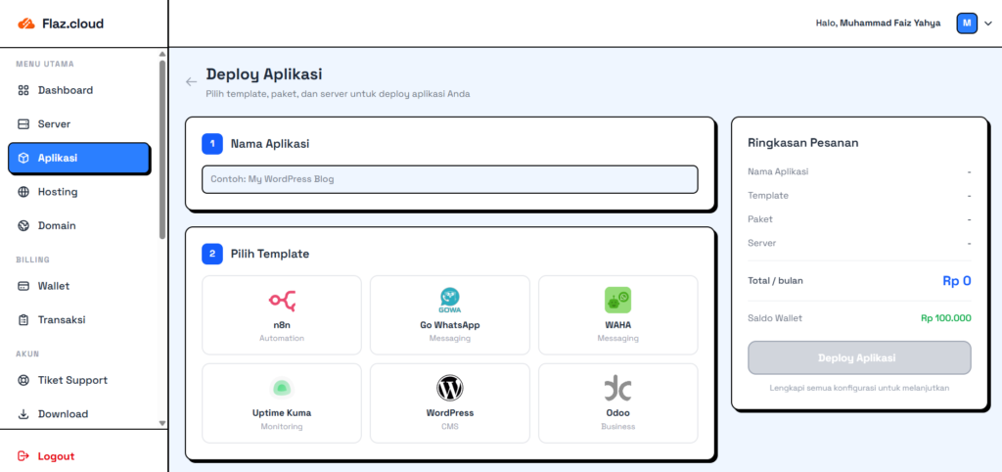
Task: Click the Logout icon in sidebar
Action: click(x=24, y=456)
